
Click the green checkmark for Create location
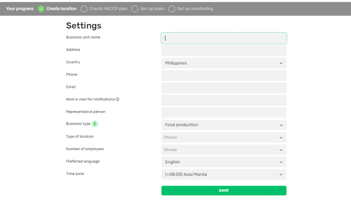(41, 9)
